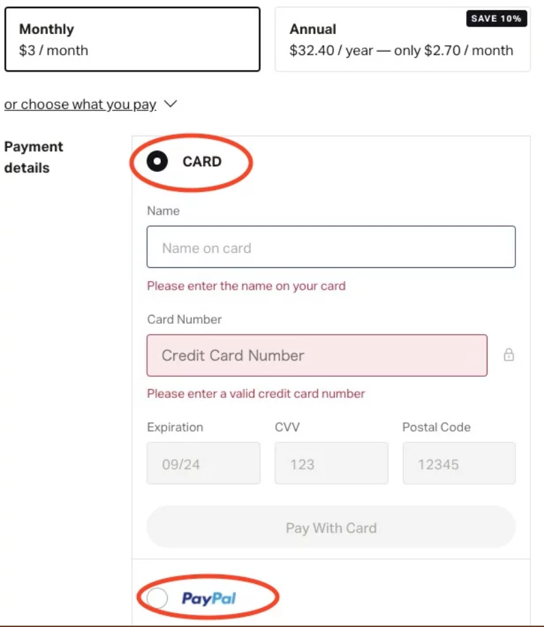Select the PayPal radio button

click(157, 598)
